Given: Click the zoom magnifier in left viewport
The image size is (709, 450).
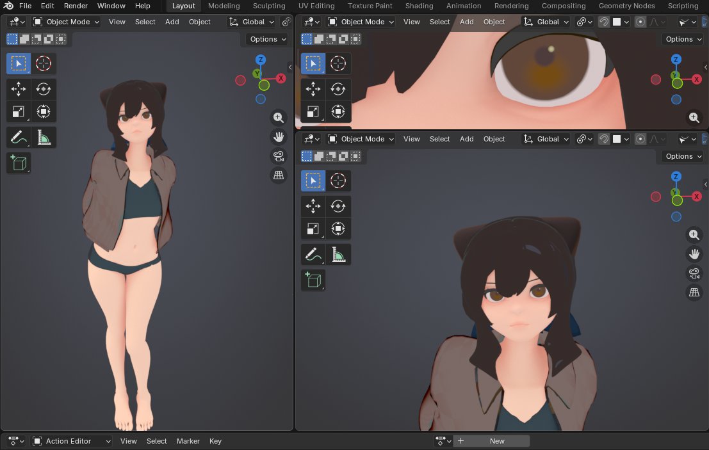Looking at the screenshot, I should (x=279, y=118).
